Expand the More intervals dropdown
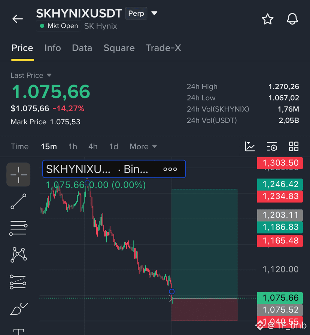The image size is (310, 335). coord(143,147)
